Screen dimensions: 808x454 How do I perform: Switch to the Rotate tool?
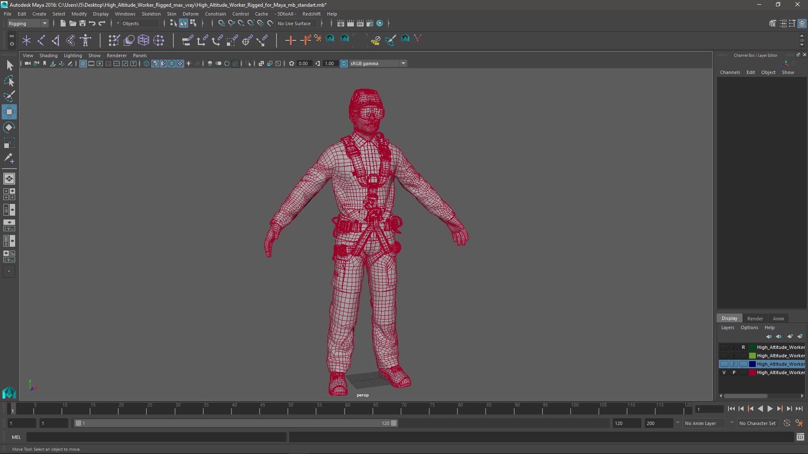(9, 127)
